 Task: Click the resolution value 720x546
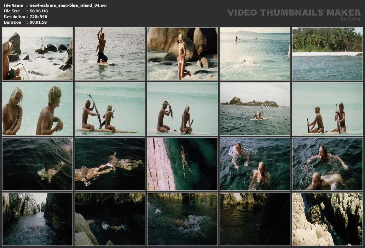(x=39, y=17)
